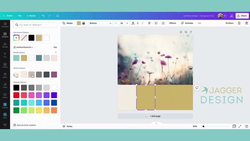Click the colour search input field
The width and height of the screenshot is (250, 141).
pos(35,25)
